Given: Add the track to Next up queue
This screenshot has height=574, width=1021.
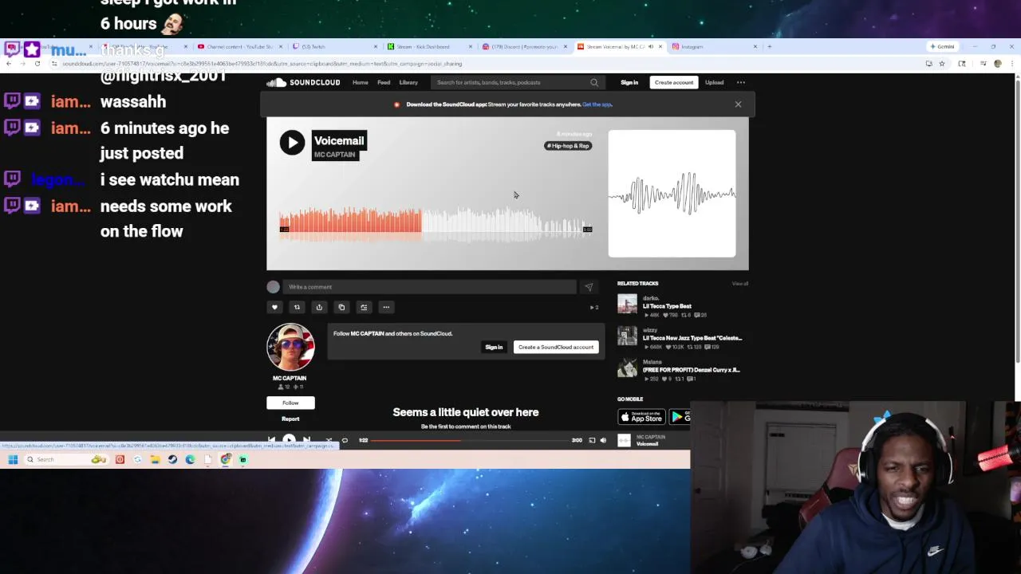Looking at the screenshot, I should (364, 307).
